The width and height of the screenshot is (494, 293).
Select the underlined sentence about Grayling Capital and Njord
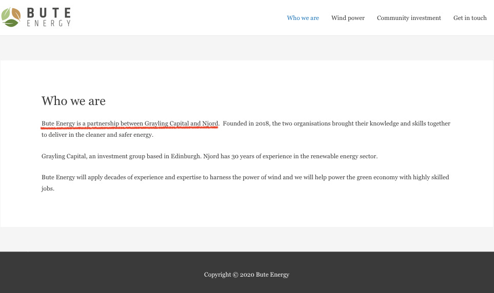(x=130, y=123)
